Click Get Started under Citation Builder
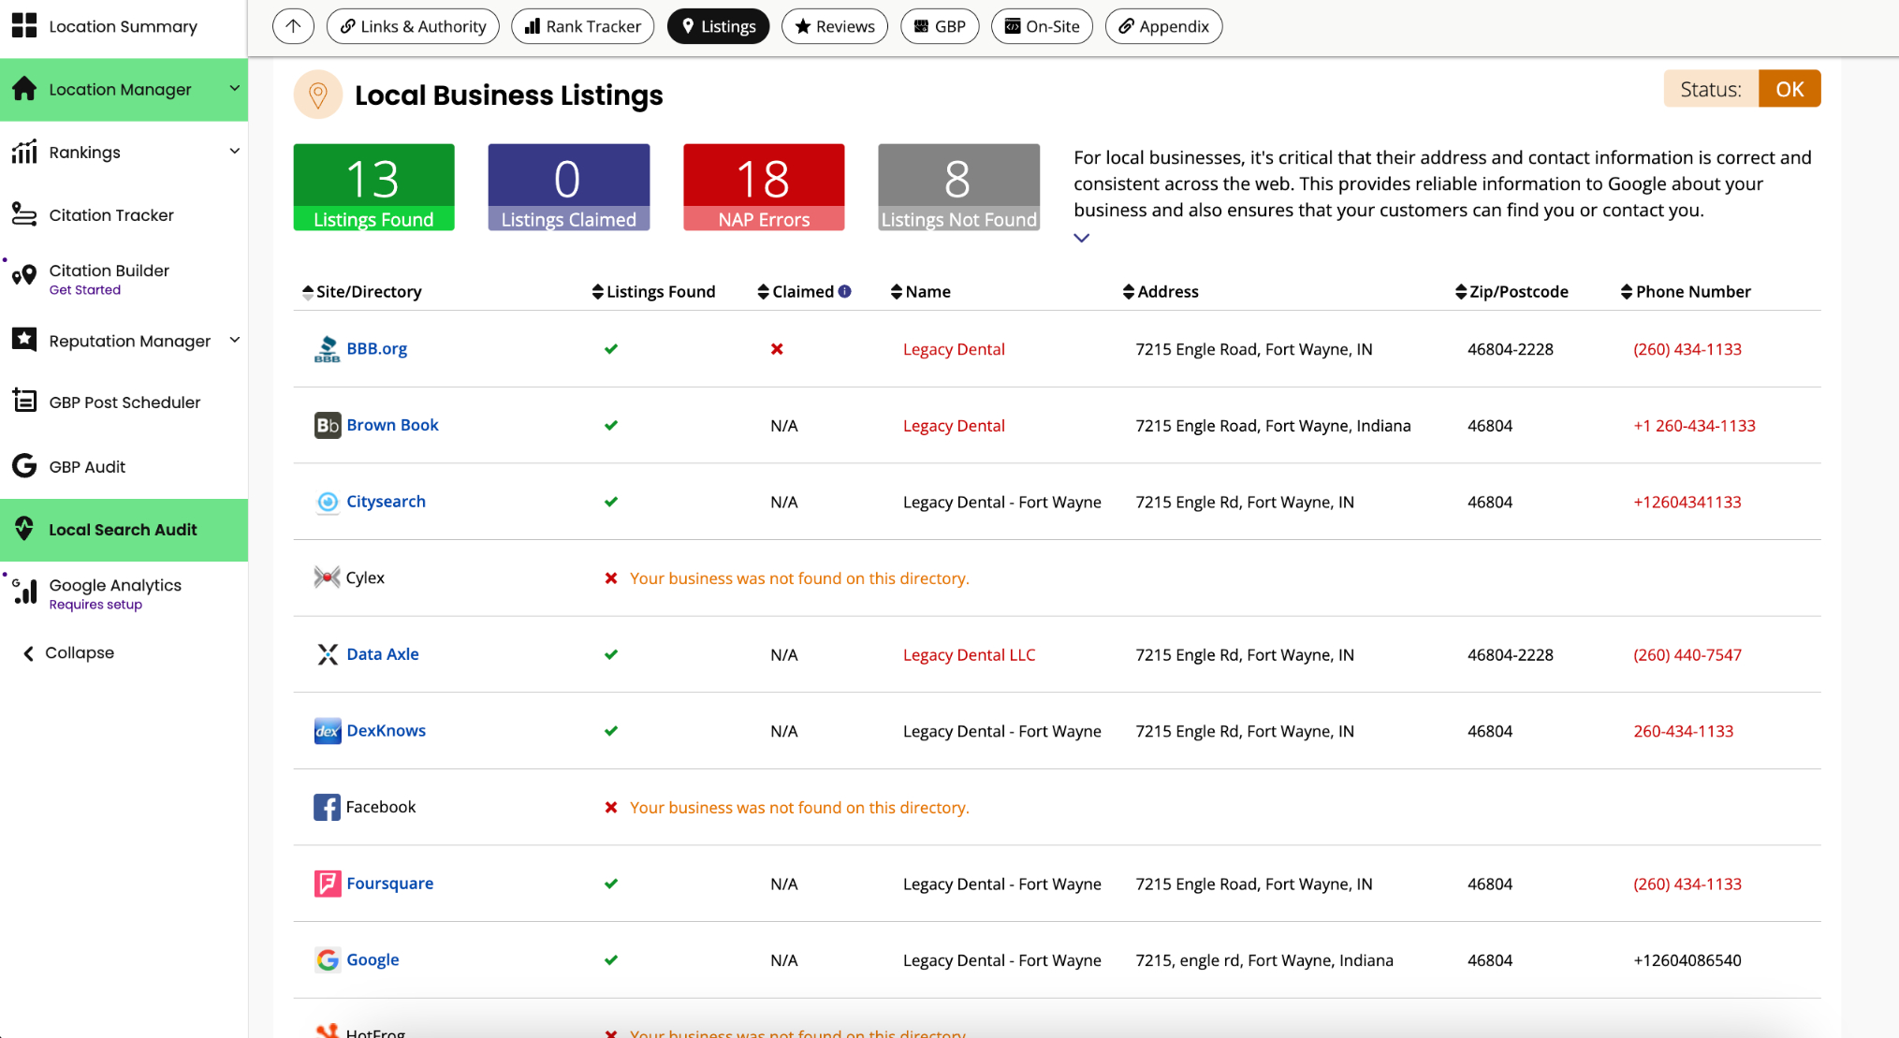 pos(85,290)
